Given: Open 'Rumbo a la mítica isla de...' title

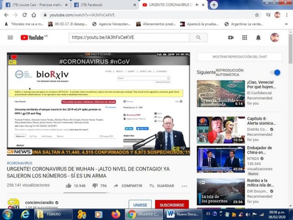Looking at the screenshot, I should (261, 183).
